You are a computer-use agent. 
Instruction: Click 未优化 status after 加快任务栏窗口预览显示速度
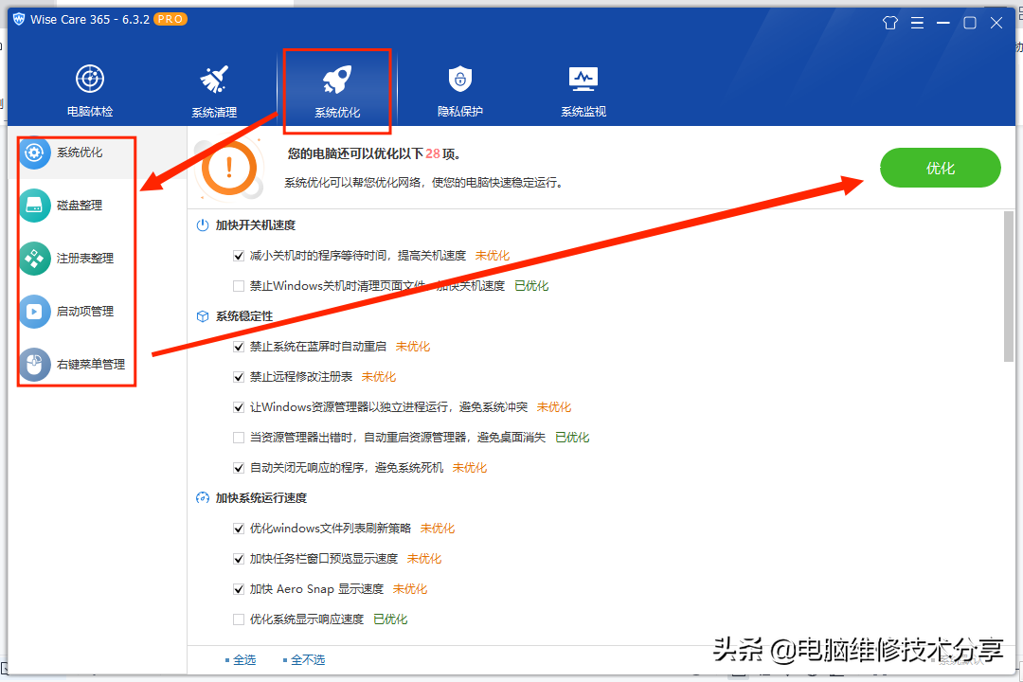point(424,559)
